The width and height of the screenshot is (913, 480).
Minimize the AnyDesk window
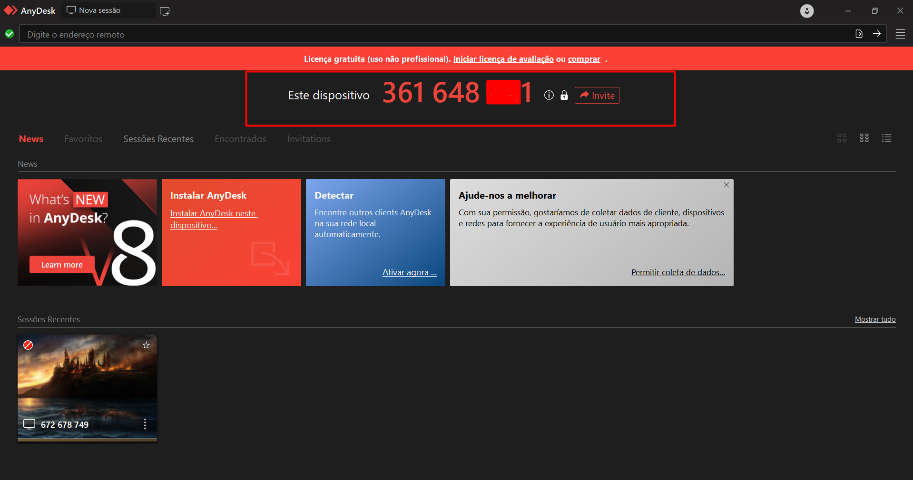[848, 11]
